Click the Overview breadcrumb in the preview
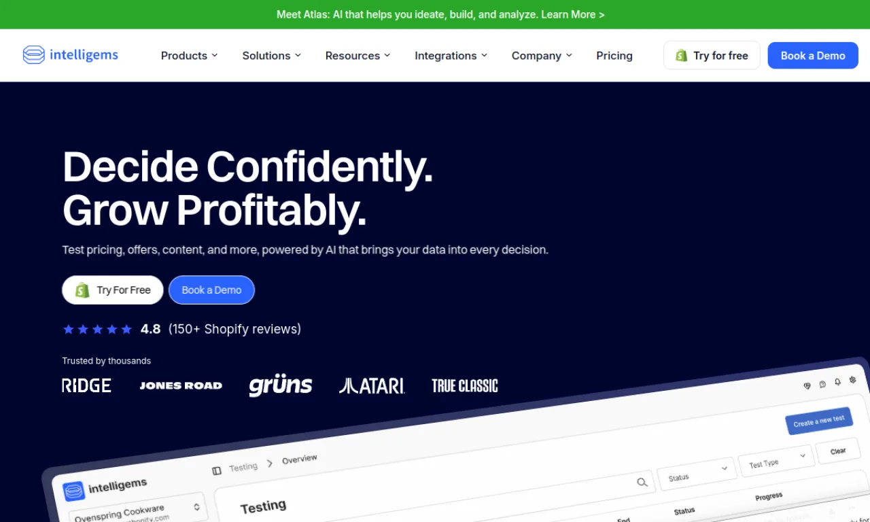 (x=300, y=459)
